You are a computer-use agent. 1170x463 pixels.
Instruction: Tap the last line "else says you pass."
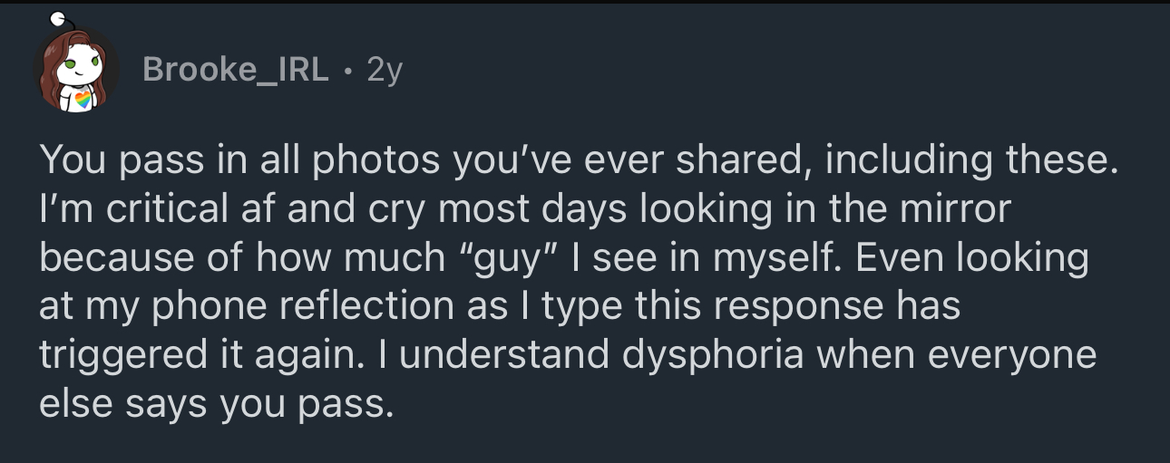(x=217, y=402)
